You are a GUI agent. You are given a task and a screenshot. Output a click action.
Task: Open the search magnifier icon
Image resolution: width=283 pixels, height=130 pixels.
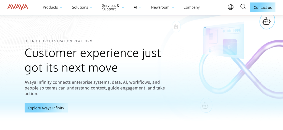point(243,7)
